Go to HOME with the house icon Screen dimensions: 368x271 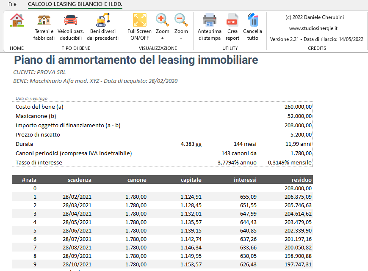pos(17,20)
